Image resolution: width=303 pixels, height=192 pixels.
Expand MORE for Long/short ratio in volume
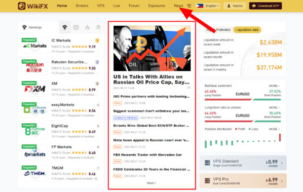tap(275, 107)
